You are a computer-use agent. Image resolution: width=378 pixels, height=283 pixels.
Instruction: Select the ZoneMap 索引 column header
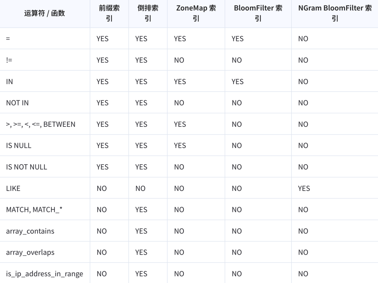pyautogui.click(x=196, y=14)
